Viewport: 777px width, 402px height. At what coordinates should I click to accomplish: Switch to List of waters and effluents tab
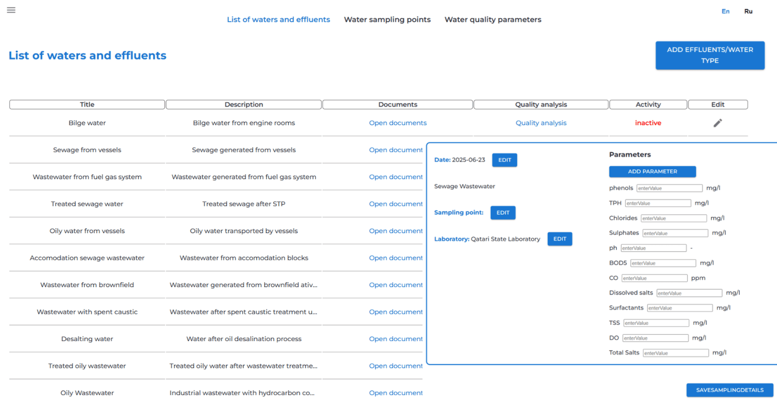point(278,20)
